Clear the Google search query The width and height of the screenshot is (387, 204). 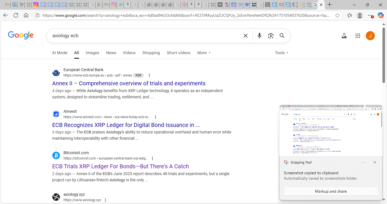246,36
